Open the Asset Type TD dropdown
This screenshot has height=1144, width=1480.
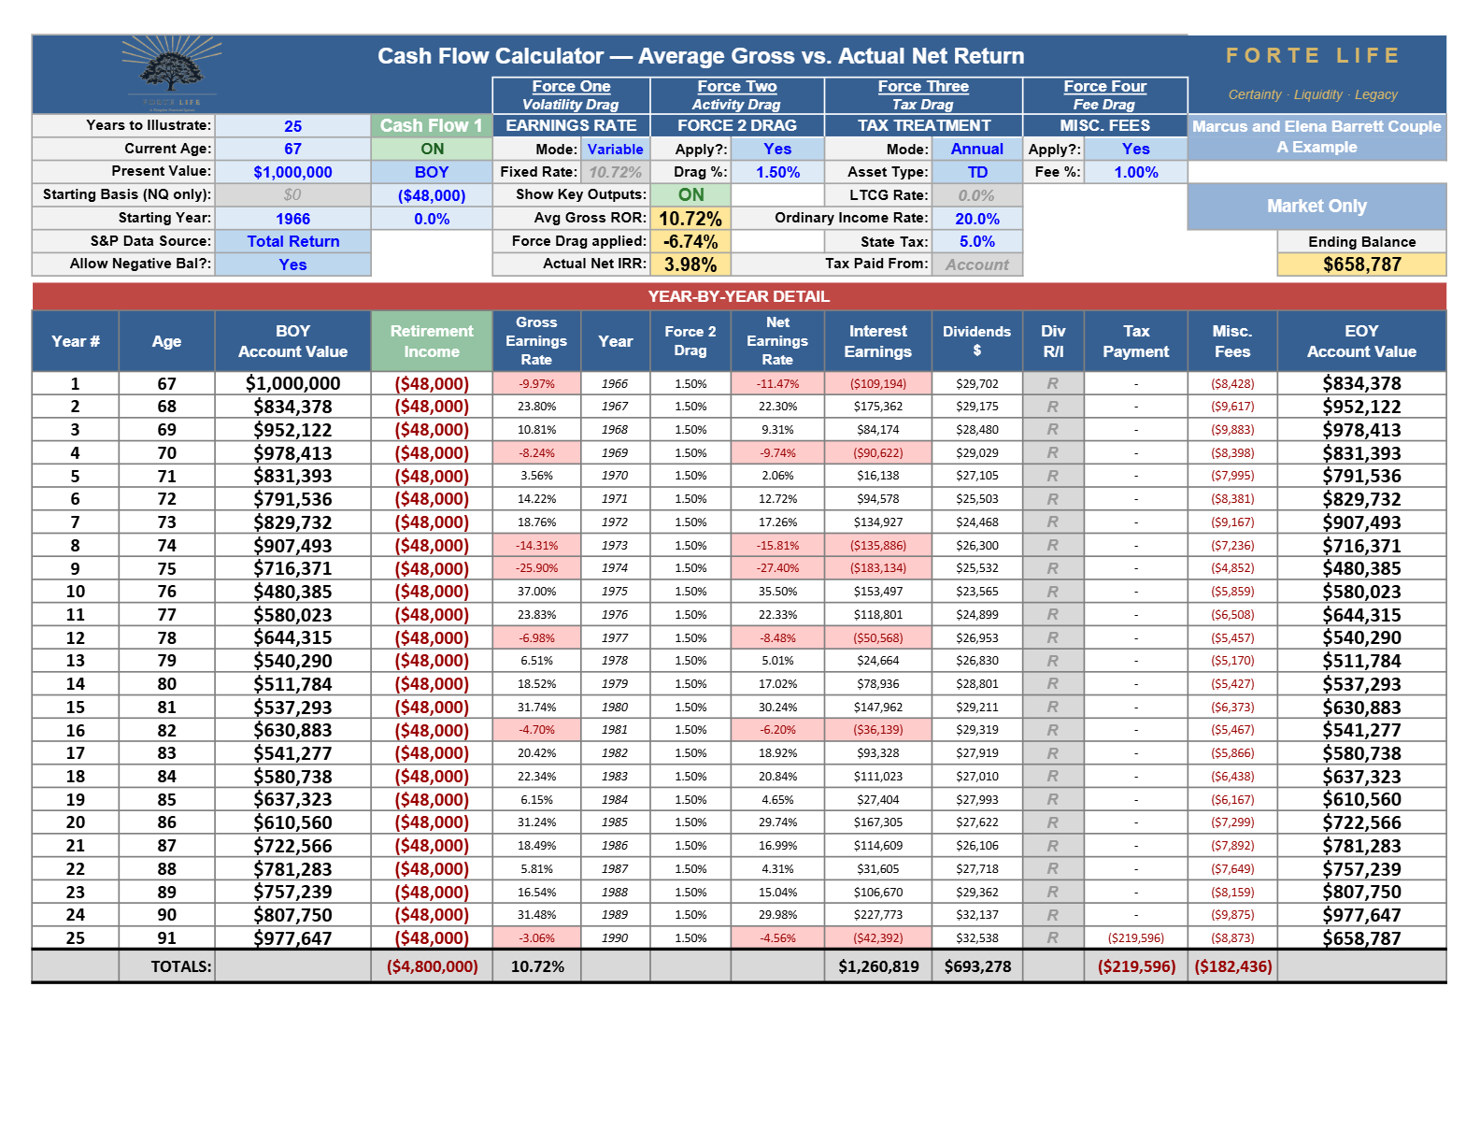pos(976,172)
